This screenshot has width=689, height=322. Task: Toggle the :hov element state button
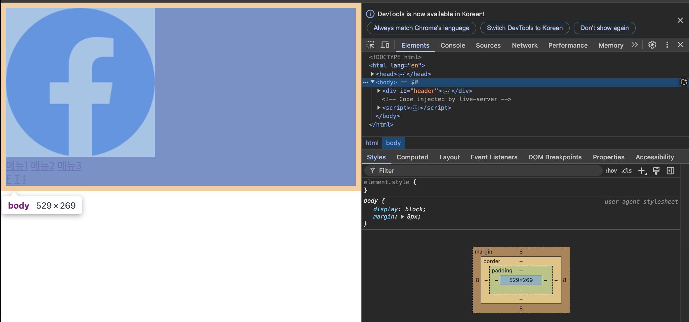pyautogui.click(x=611, y=171)
